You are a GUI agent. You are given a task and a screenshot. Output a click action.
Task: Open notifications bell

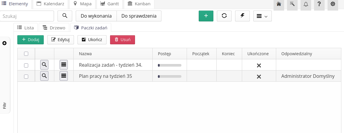pyautogui.click(x=306, y=4)
